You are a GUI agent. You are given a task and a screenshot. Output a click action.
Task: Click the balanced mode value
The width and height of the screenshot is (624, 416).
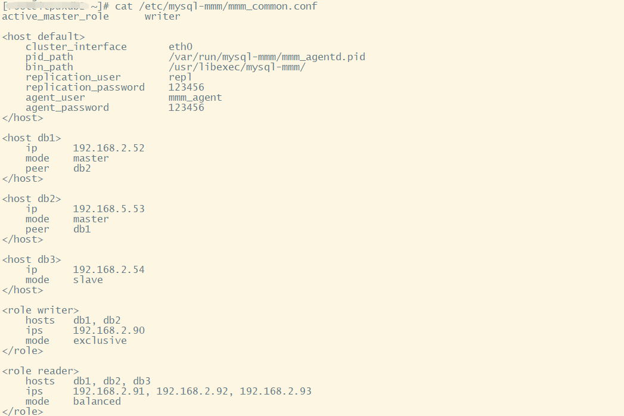[x=97, y=401]
